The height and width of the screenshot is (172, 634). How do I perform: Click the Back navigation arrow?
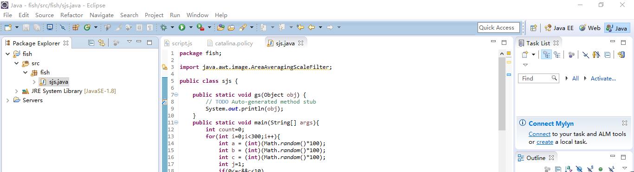[311, 28]
